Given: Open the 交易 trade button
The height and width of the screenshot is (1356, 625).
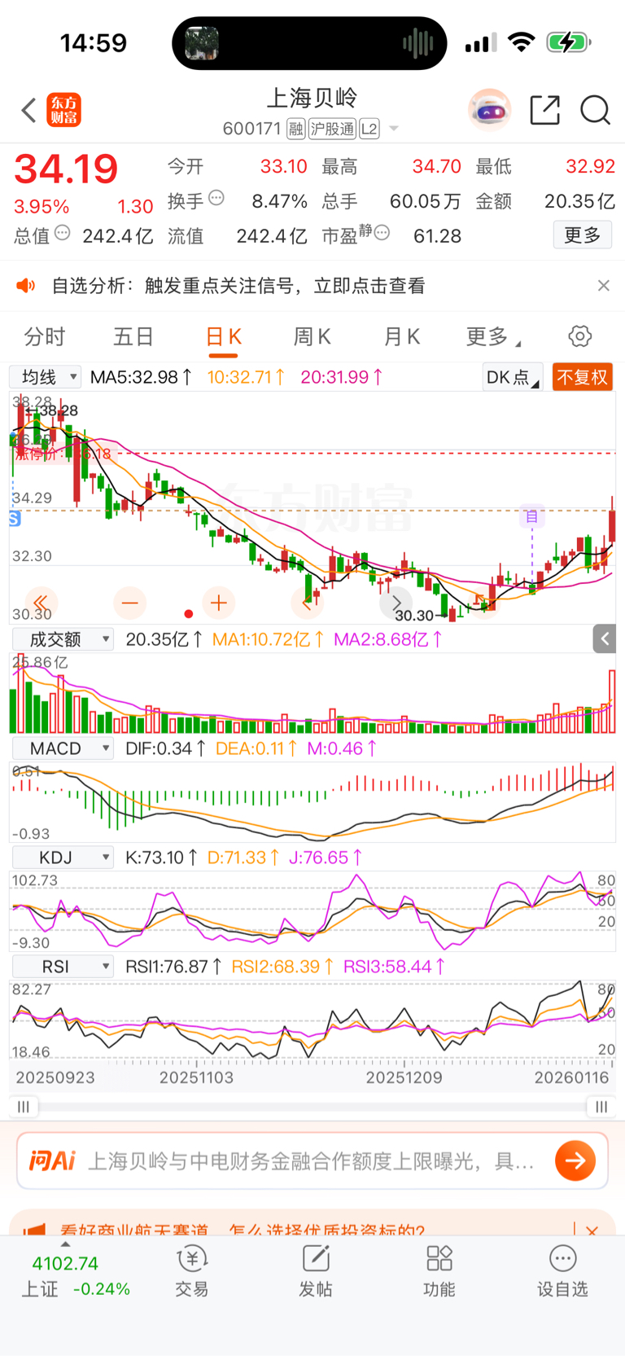Looking at the screenshot, I should pyautogui.click(x=192, y=1271).
